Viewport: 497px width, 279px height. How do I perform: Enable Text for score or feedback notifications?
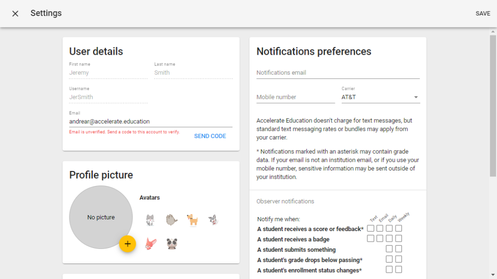coord(371,228)
